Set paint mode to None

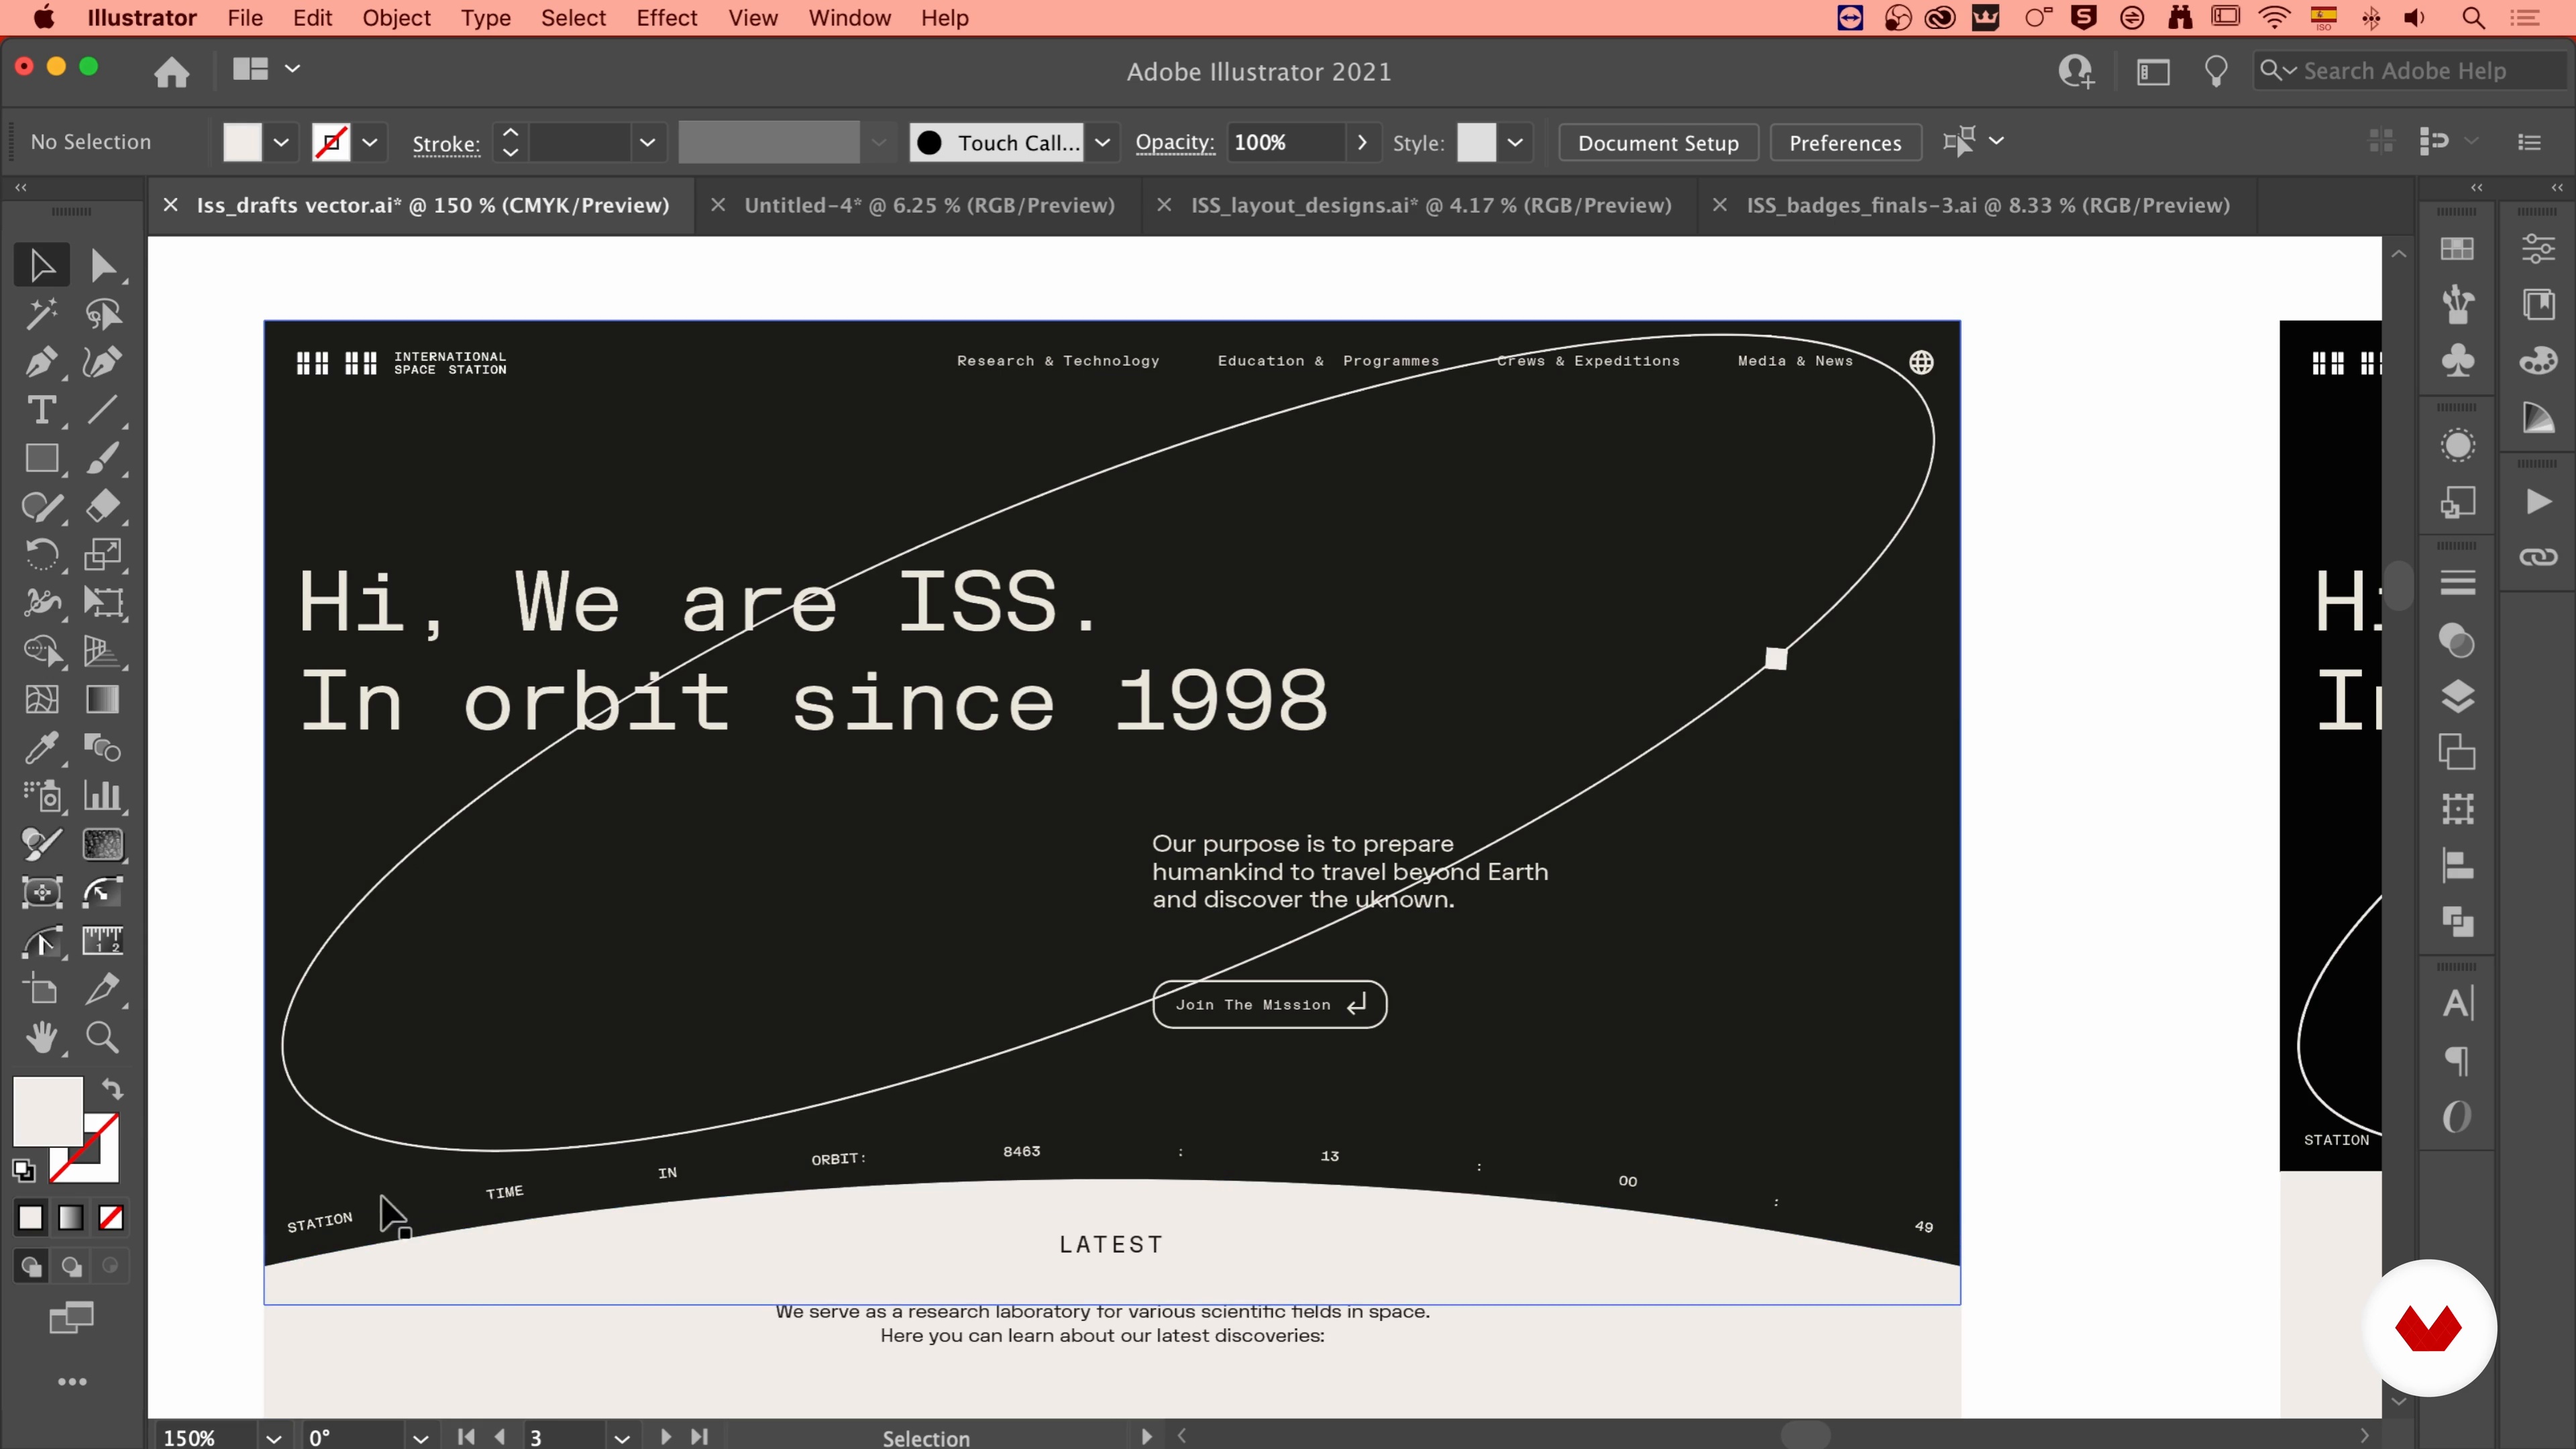(x=111, y=1218)
